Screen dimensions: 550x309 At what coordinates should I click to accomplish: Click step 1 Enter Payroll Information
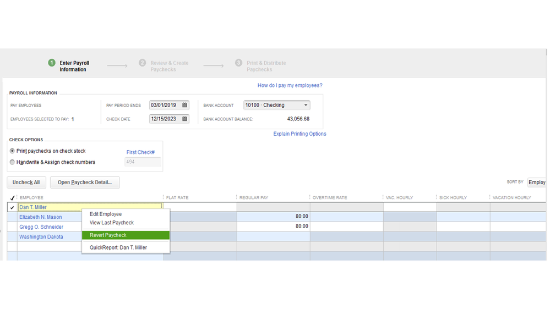(x=69, y=66)
